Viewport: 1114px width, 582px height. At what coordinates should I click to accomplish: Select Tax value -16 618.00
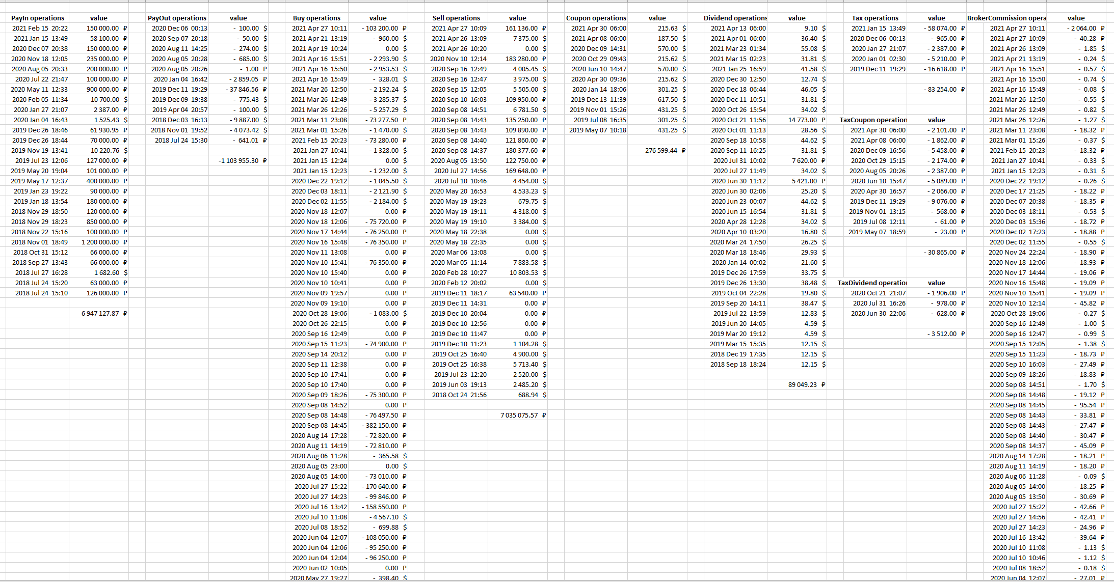[937, 69]
